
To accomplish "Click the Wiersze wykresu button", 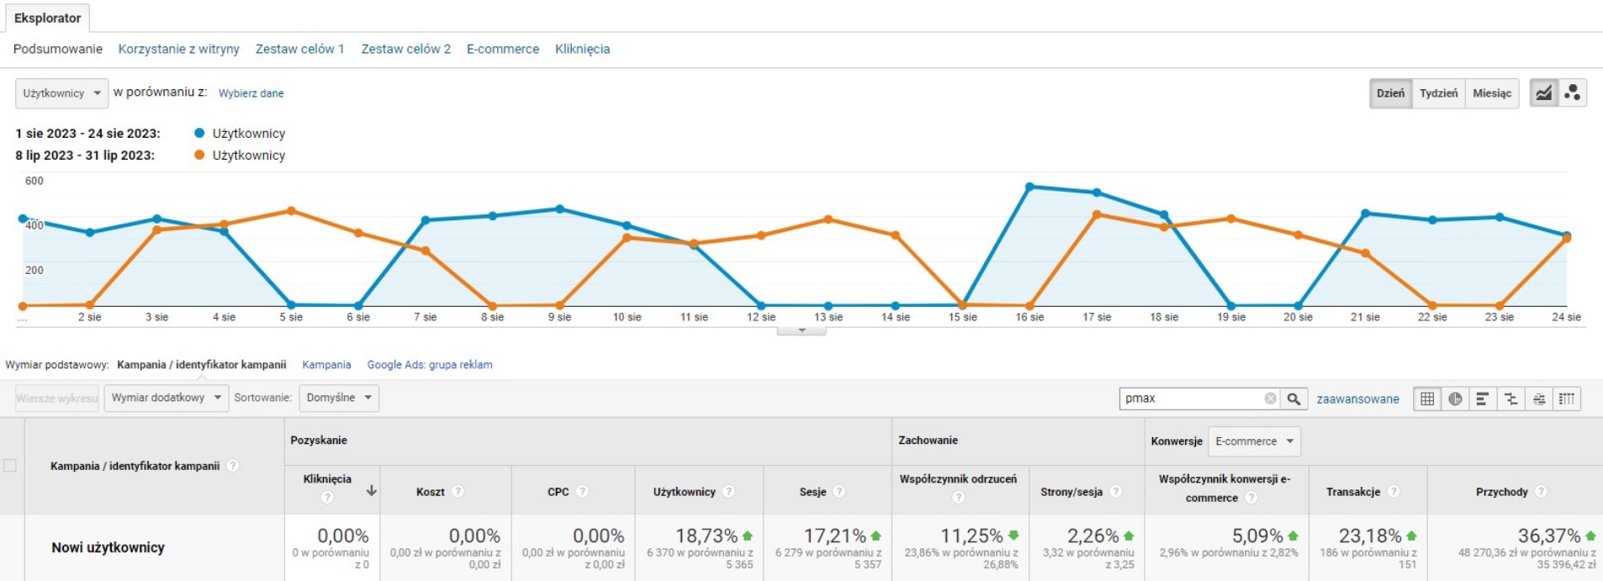I will [57, 398].
